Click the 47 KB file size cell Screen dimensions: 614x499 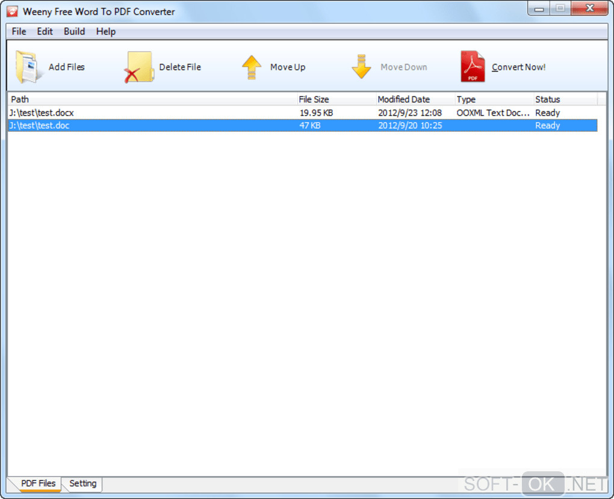point(310,125)
